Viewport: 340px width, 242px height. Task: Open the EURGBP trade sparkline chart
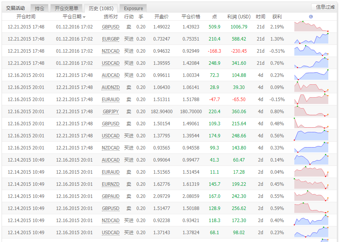pos(311,39)
